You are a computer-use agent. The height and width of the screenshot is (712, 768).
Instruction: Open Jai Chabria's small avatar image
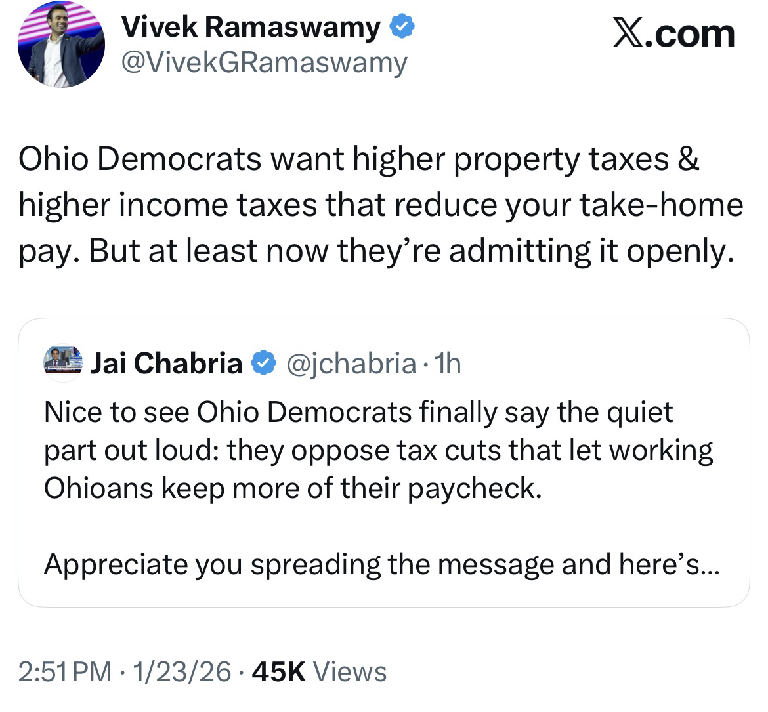(x=63, y=361)
